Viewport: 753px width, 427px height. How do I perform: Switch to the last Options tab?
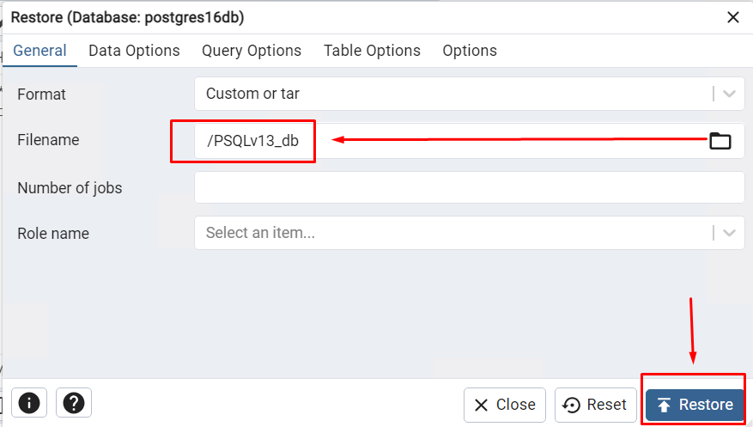(470, 51)
